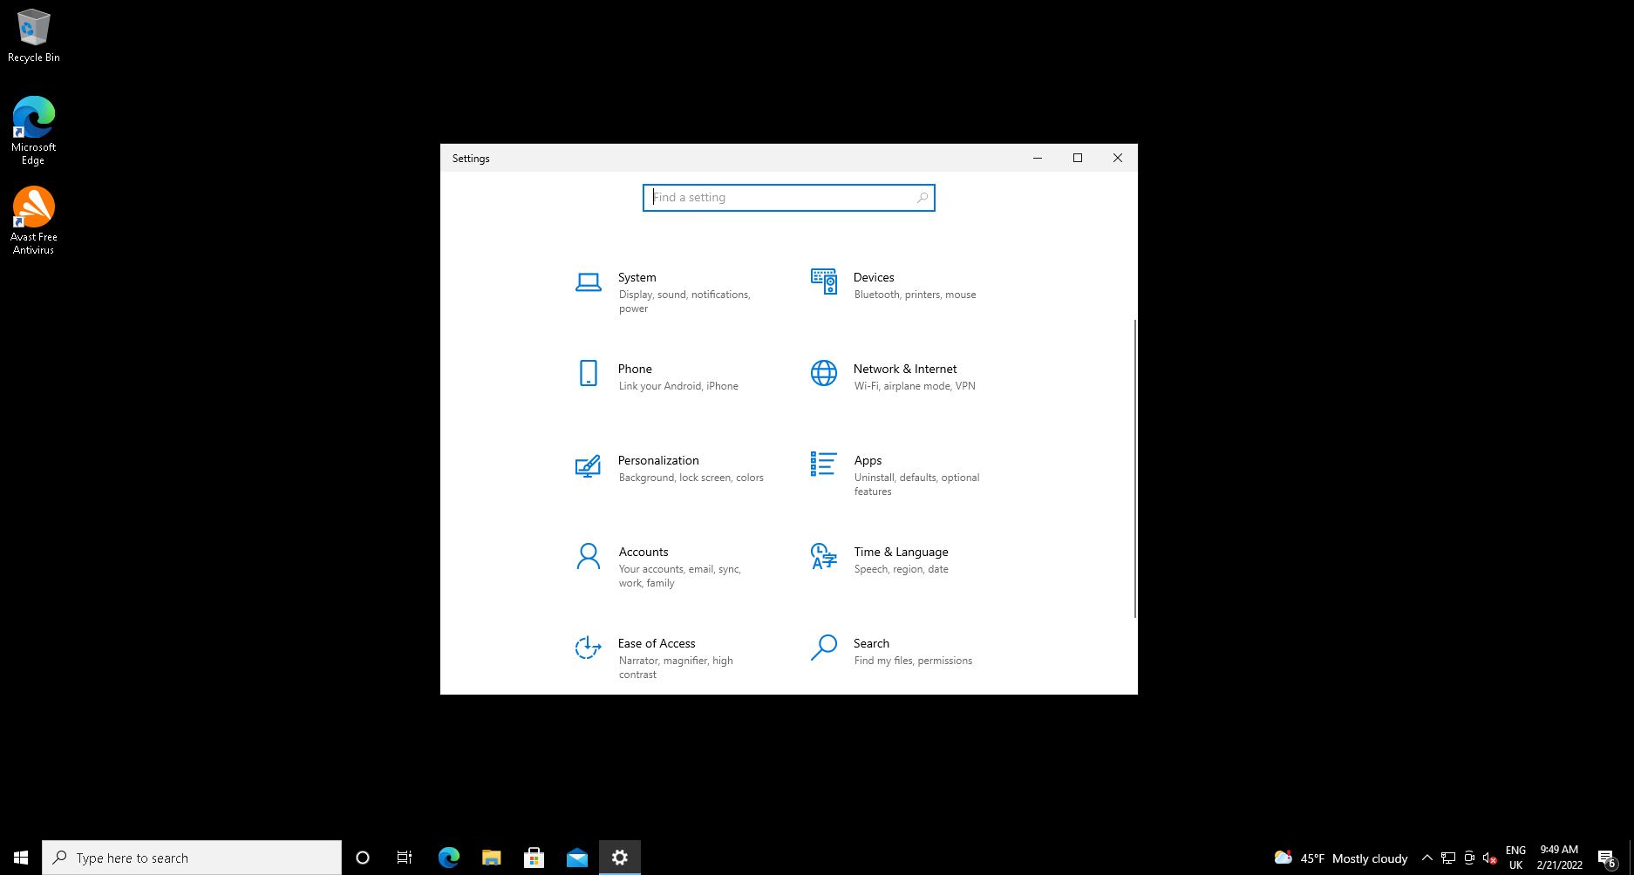Click Settings gear on taskbar
Viewport: 1634px width, 875px height.
pos(620,858)
